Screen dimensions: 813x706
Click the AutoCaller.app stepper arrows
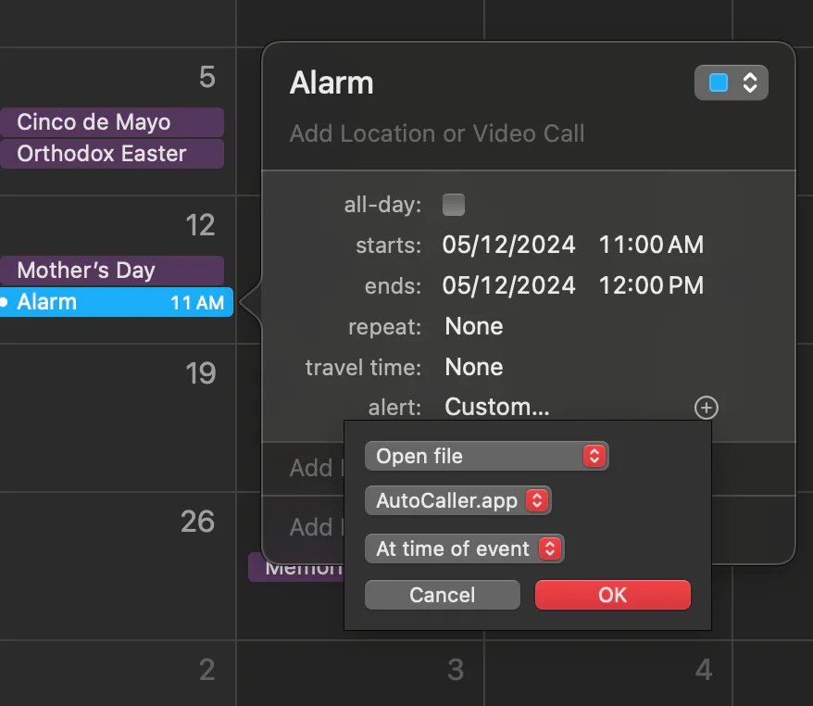coord(536,500)
